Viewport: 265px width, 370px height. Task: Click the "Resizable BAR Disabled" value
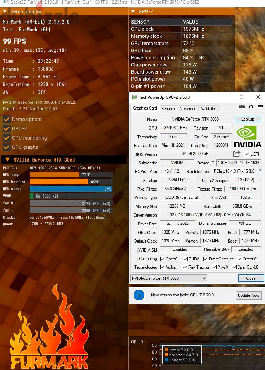pyautogui.click(x=246, y=249)
